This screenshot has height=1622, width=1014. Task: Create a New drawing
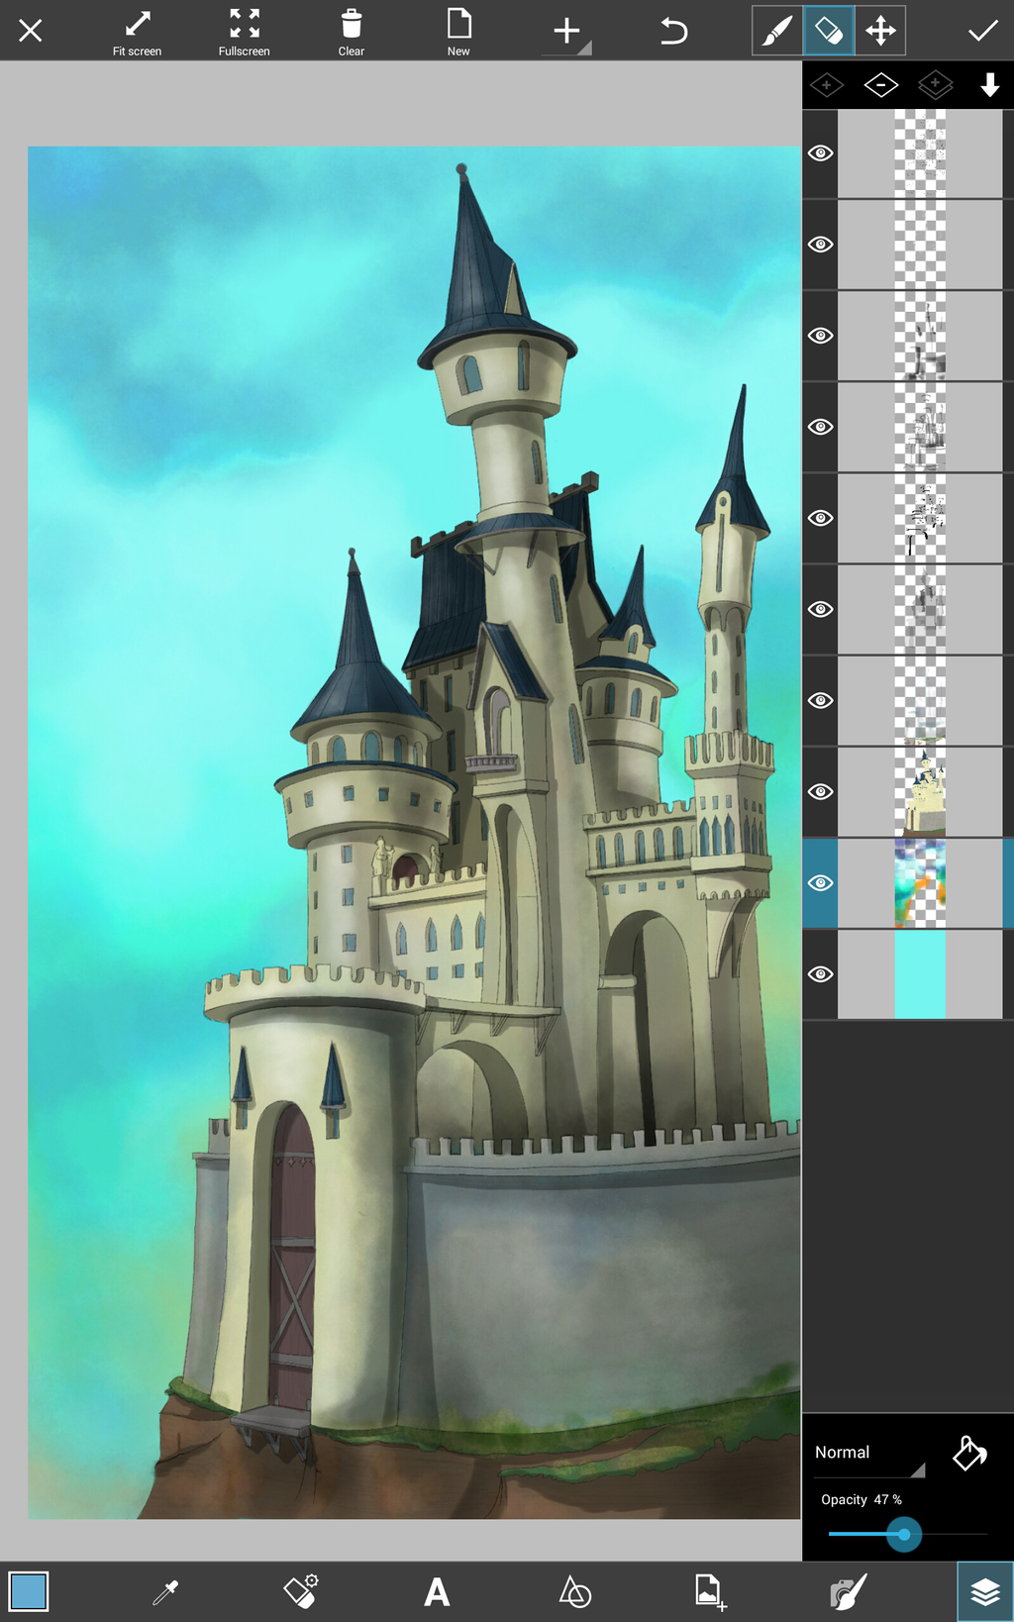click(x=458, y=33)
